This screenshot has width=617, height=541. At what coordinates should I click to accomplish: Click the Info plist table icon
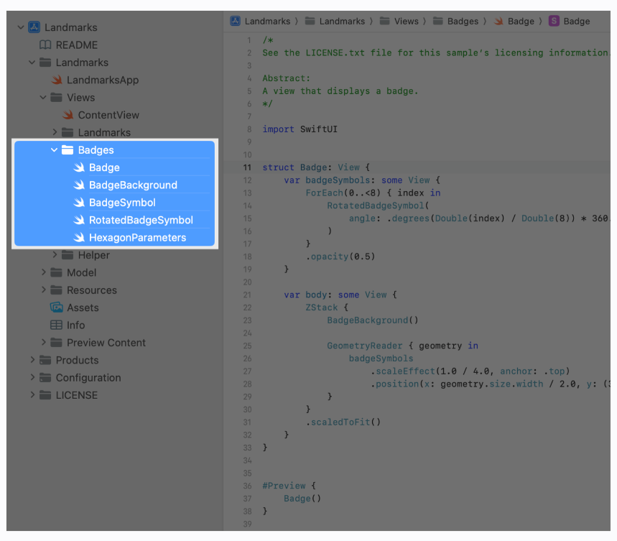click(x=56, y=325)
